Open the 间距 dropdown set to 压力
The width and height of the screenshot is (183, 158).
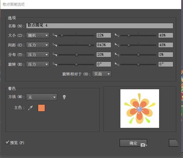coord(38,45)
